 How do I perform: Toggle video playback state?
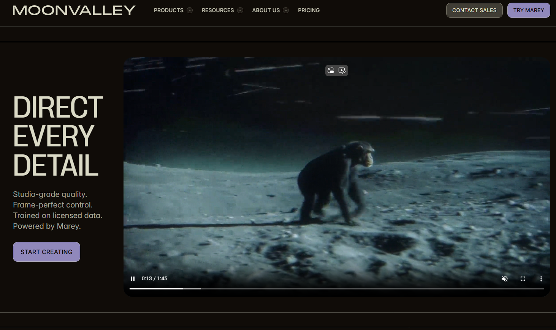pos(133,278)
